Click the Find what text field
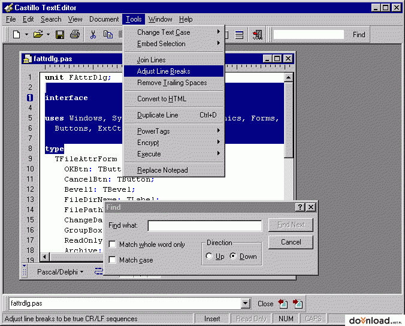 tap(204, 226)
